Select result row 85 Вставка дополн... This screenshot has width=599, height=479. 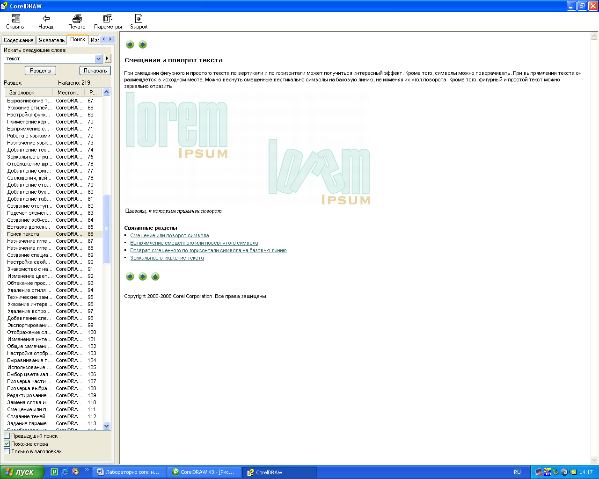(x=53, y=227)
